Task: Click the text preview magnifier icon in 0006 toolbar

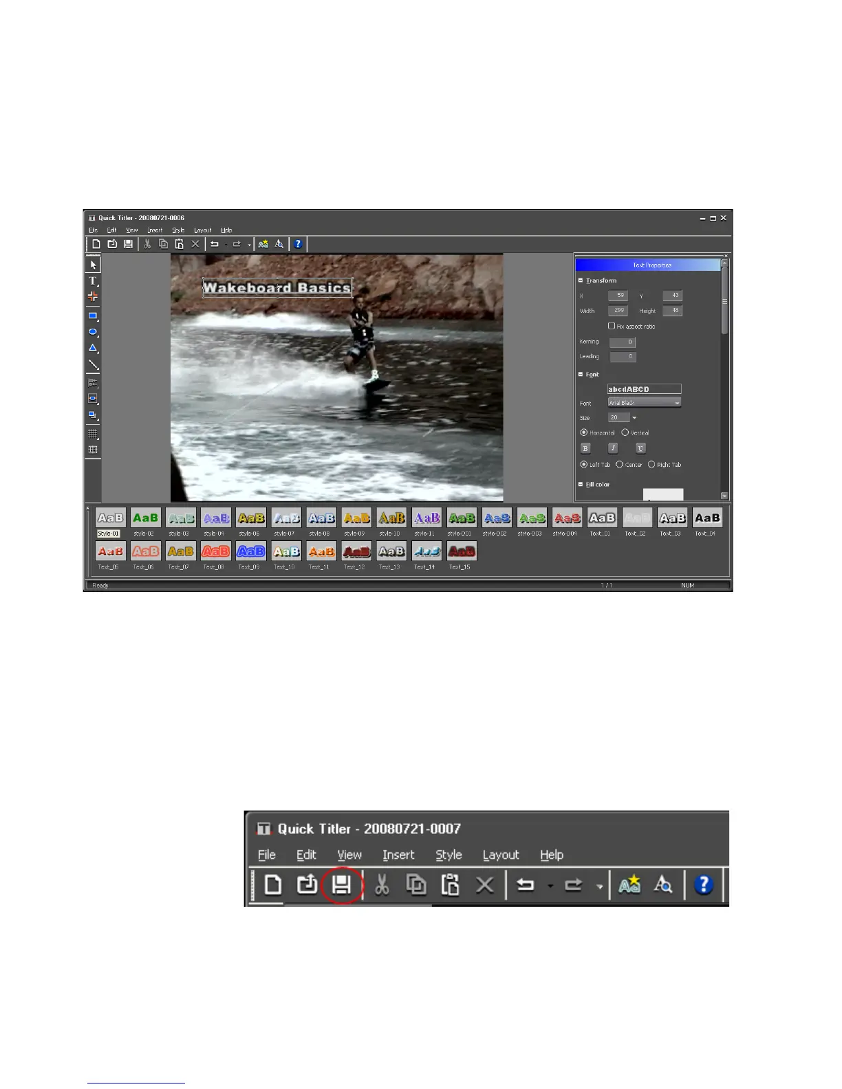Action: point(279,244)
